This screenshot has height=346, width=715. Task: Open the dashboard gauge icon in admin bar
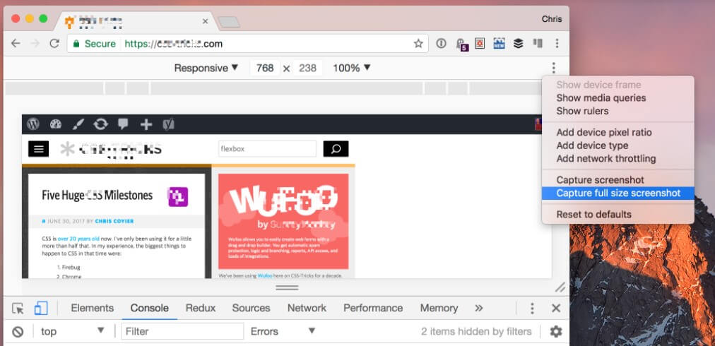coord(56,124)
